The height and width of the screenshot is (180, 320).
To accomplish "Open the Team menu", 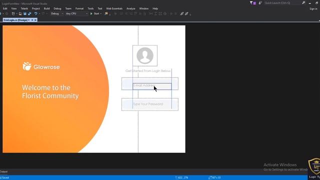I will tap(68, 8).
